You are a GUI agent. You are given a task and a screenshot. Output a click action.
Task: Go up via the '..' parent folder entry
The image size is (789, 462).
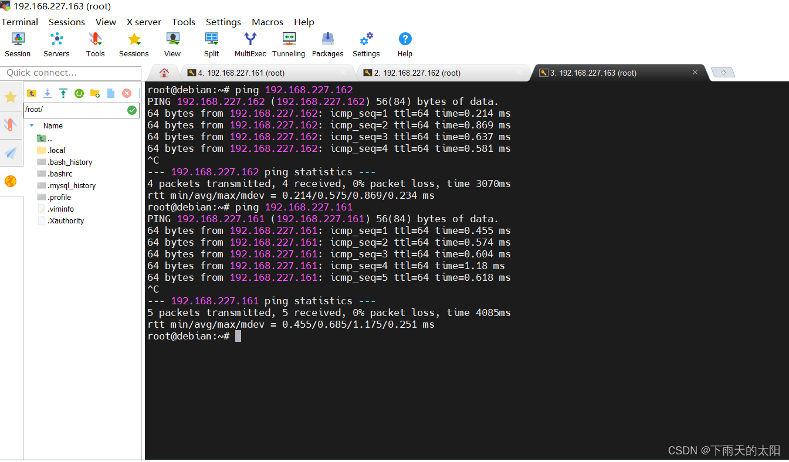(x=49, y=139)
